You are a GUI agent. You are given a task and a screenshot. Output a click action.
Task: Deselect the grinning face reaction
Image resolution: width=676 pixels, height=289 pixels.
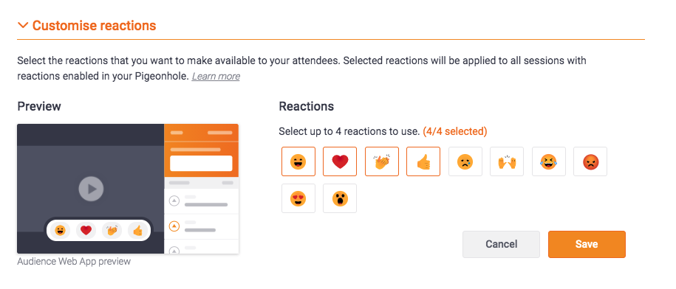(298, 161)
